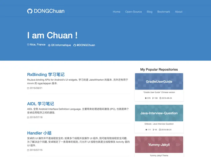Click the GitHub logo beside DONGChuan
Screen dimensions: 211x157
coord(30,11)
